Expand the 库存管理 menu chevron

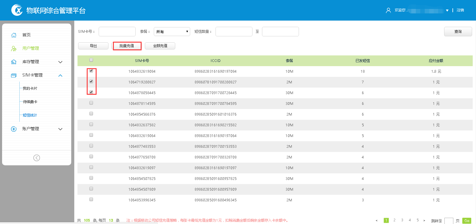(61, 62)
